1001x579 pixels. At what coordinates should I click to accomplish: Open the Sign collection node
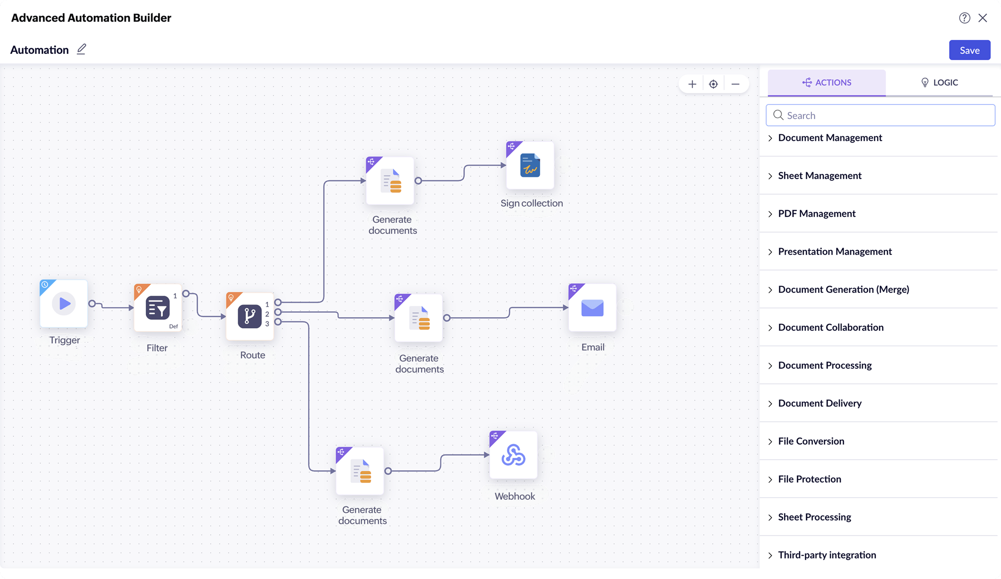pyautogui.click(x=530, y=165)
